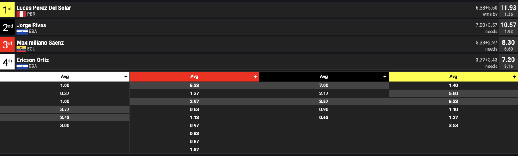Screen dimensions: 518x156
Task: Click the 11.93 total score
Action: [508, 7]
